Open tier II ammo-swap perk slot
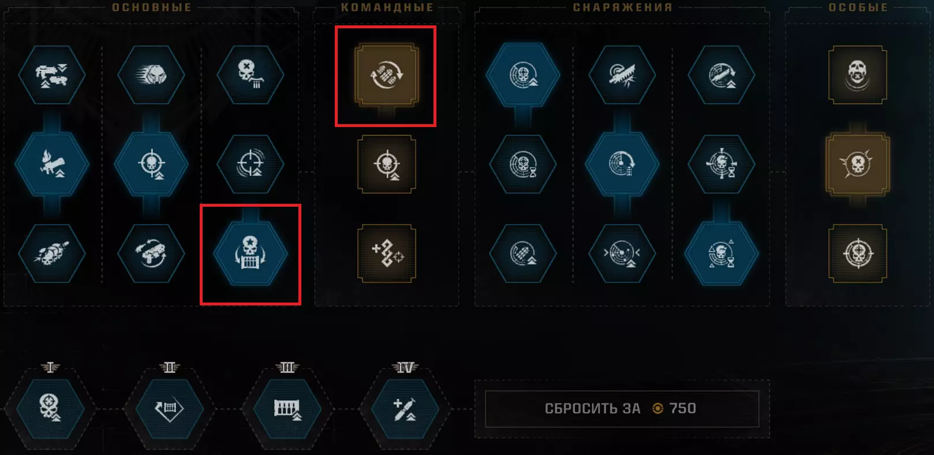This screenshot has width=934, height=455. (x=170, y=409)
